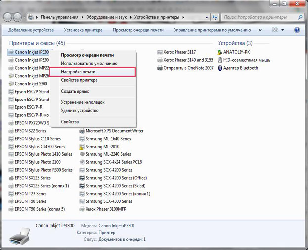Select EPSON T27 Series printer icon
Viewport: 308px width, 250px height.
pyautogui.click(x=11, y=194)
